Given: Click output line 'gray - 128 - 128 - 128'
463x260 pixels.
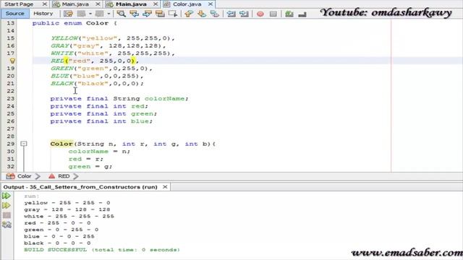Looking at the screenshot, I should click(67, 209).
